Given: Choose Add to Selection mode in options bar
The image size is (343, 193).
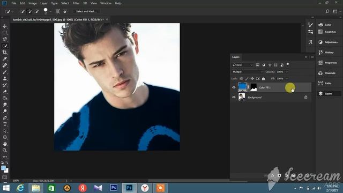Looking at the screenshot, I should point(29,11).
